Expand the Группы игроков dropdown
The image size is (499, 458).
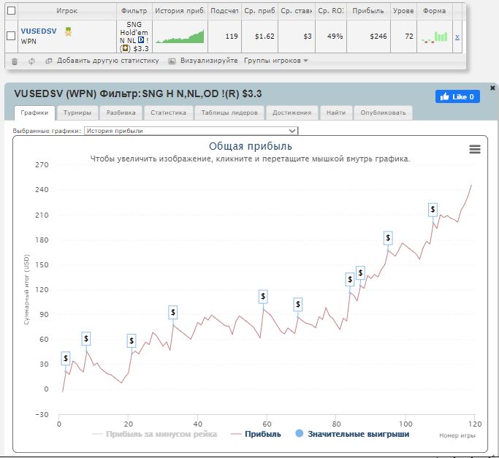tap(276, 61)
